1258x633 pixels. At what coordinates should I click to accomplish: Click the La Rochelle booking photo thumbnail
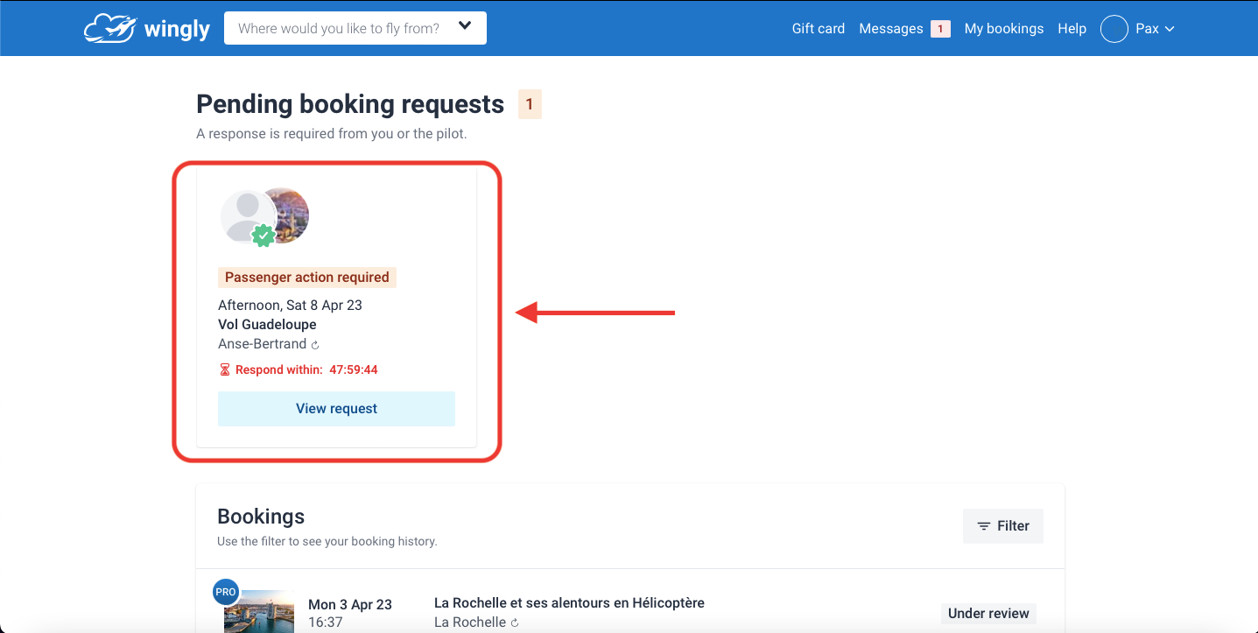(259, 612)
